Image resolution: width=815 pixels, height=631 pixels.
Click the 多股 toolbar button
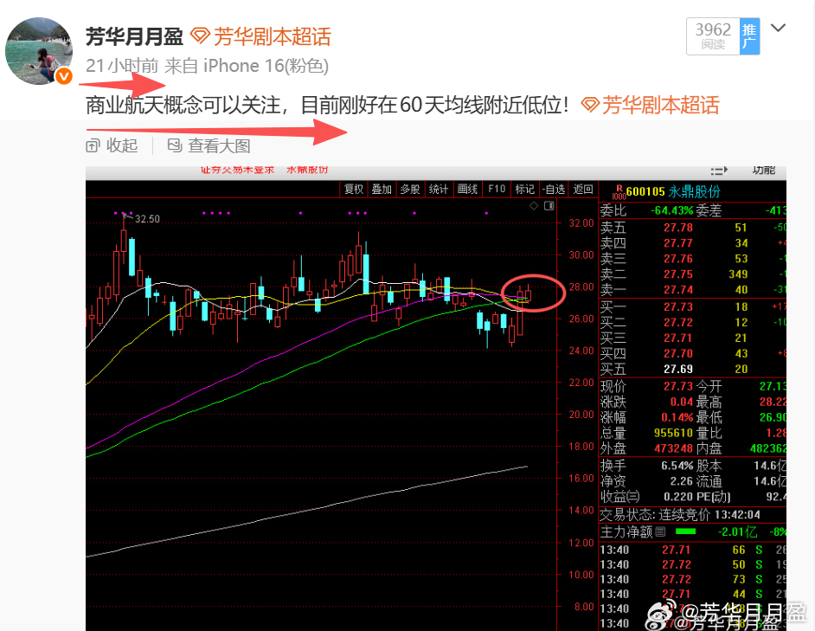[410, 190]
